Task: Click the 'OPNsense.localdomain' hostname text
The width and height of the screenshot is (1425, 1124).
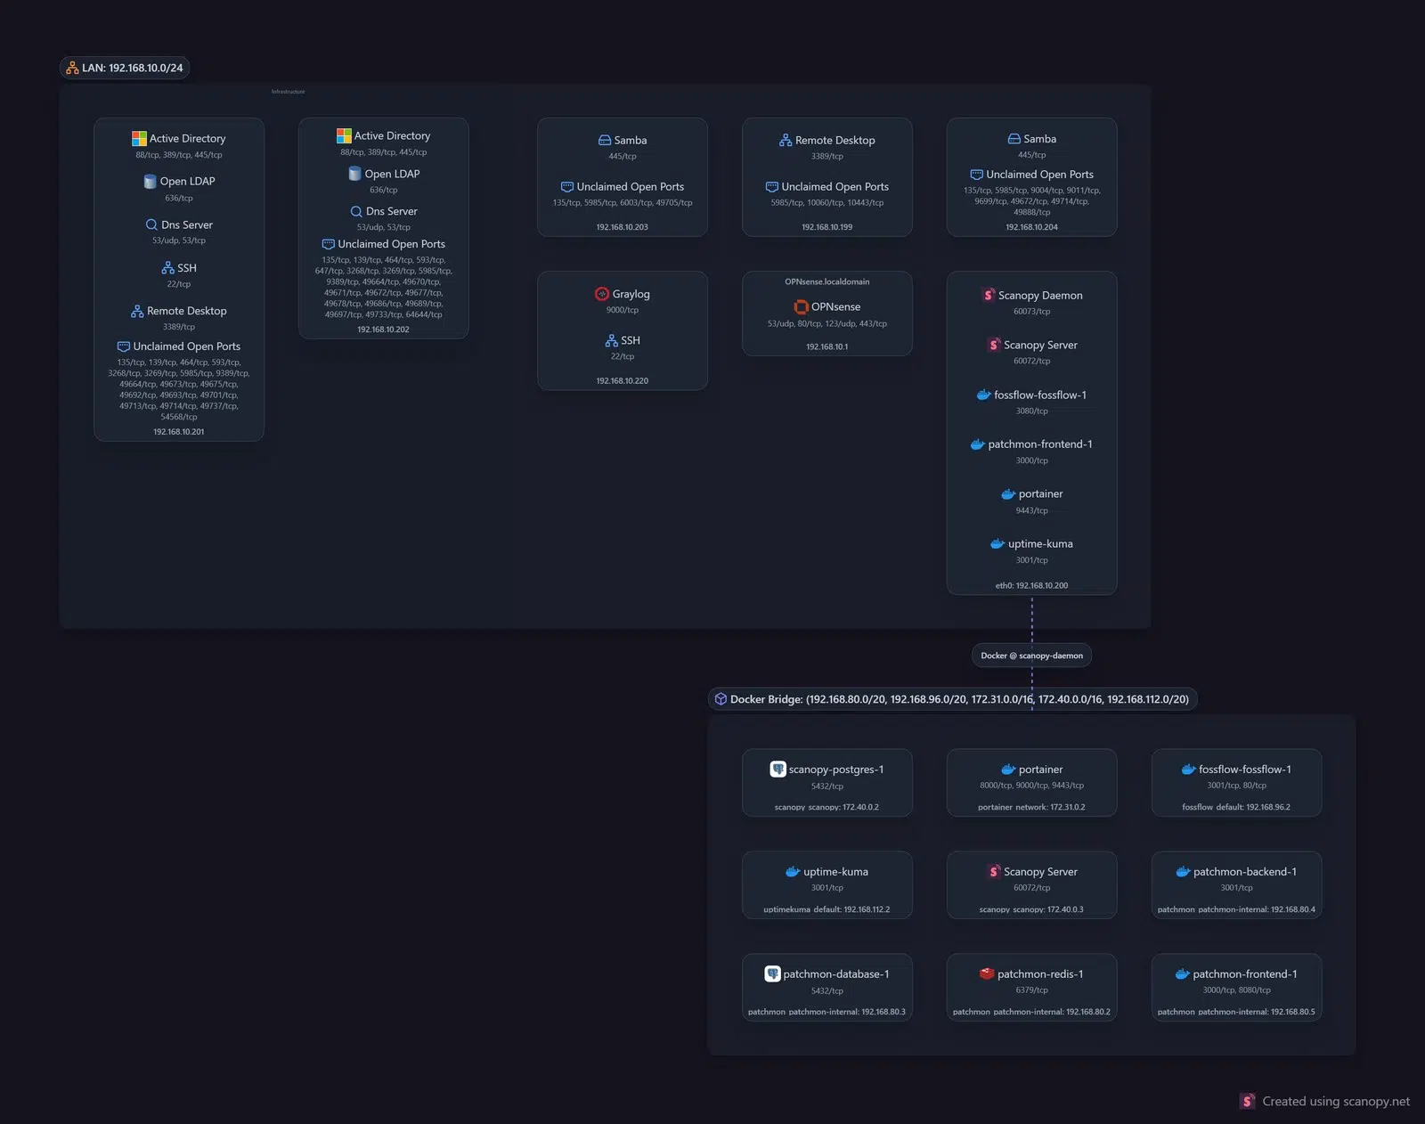Action: pos(827,281)
